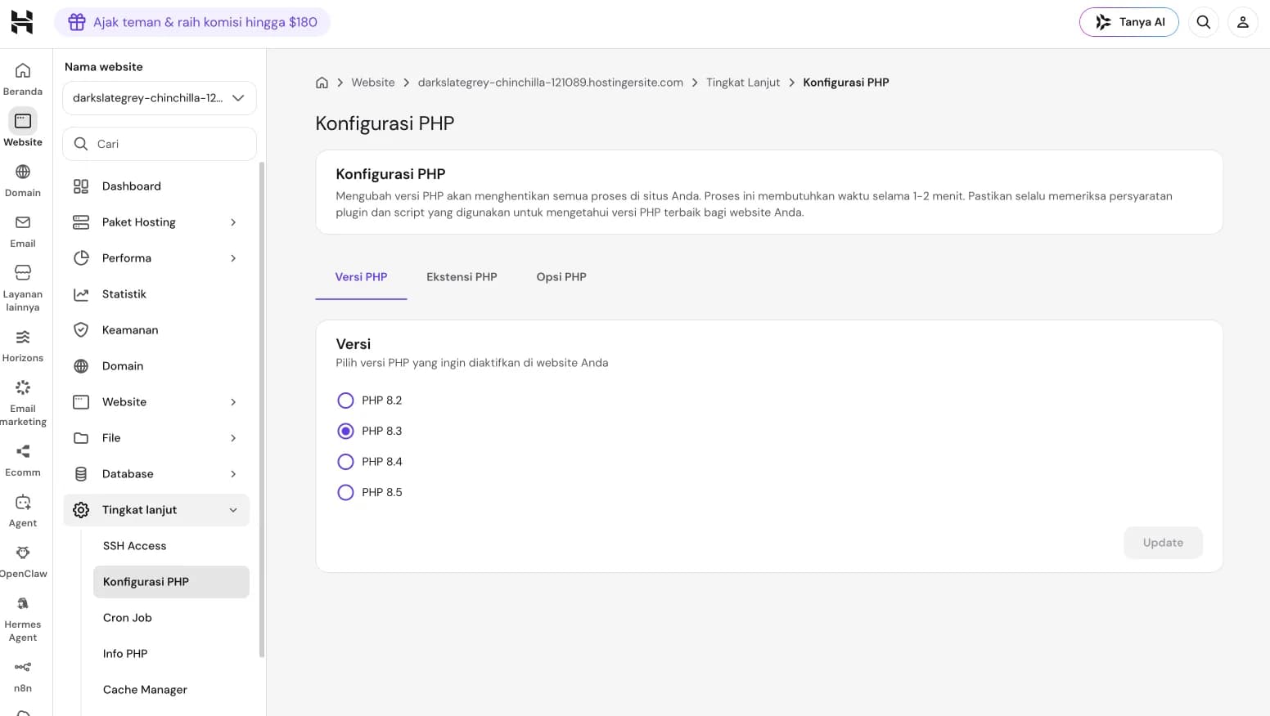Click the sidebar vertical scrollbar
1270x716 pixels.
[x=262, y=409]
